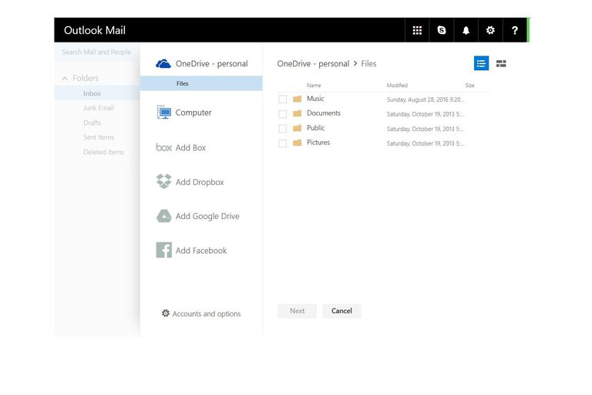Image resolution: width=592 pixels, height=395 pixels.
Task: Choose Add Google Drive
Action: [x=207, y=216]
